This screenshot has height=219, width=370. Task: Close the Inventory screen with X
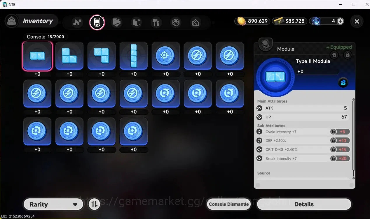tap(357, 21)
